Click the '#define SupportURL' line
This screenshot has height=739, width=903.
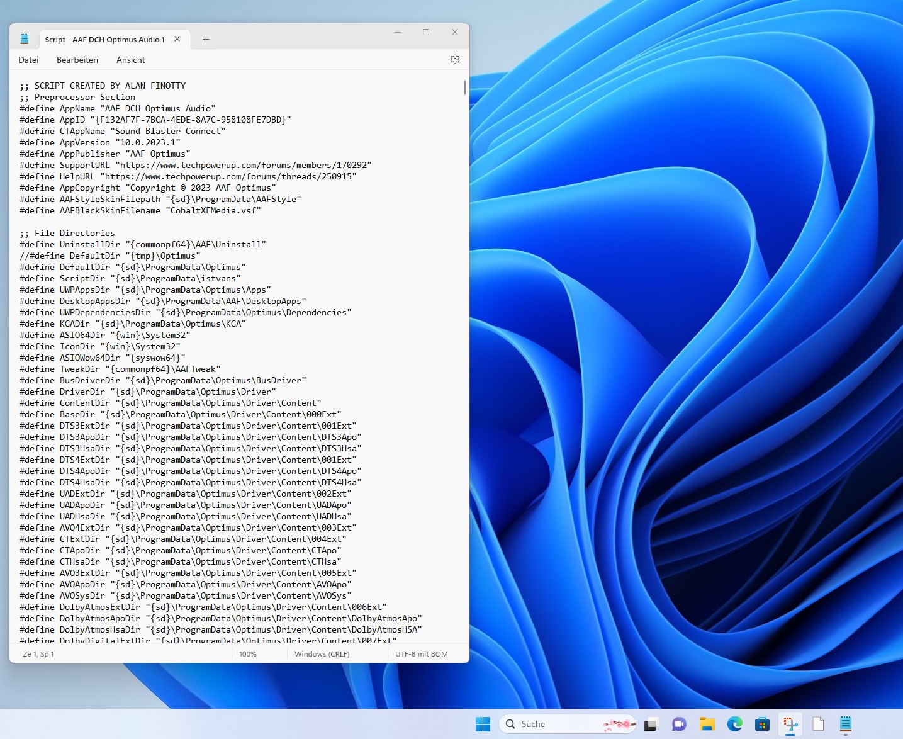point(196,165)
